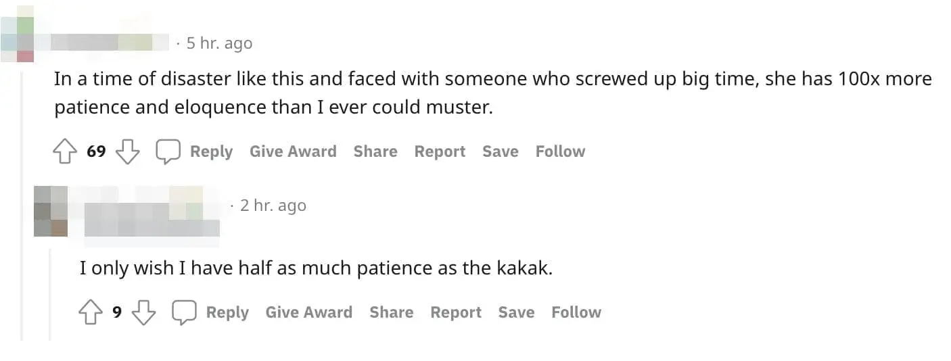
Task: Save the first comment
Action: (501, 151)
